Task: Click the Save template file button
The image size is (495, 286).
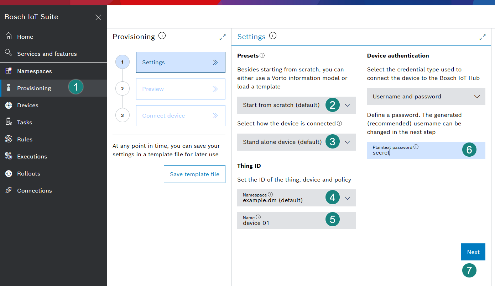Action: coord(194,174)
